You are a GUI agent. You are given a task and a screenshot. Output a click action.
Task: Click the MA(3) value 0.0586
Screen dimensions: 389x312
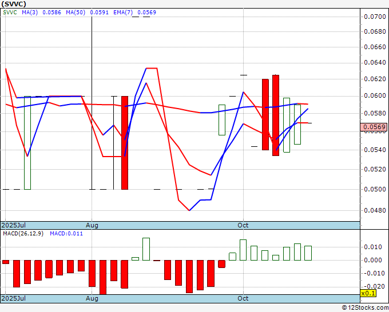tap(51, 13)
